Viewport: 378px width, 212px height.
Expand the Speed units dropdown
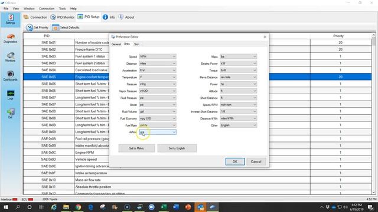[x=158, y=57]
